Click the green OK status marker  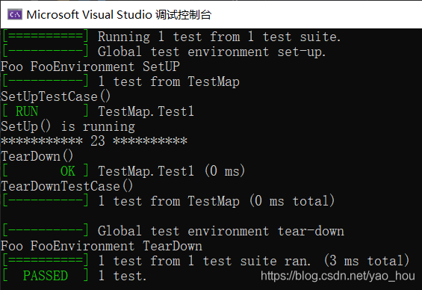[x=68, y=171]
